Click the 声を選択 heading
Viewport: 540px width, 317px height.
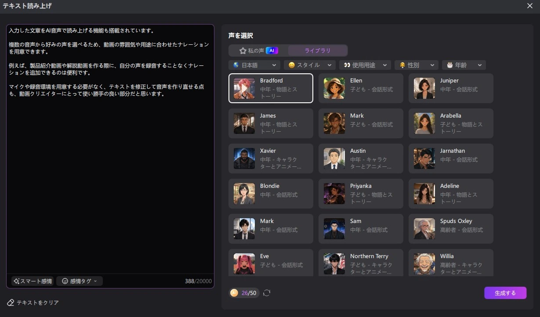[241, 36]
